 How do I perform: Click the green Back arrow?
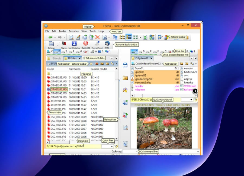50,37
